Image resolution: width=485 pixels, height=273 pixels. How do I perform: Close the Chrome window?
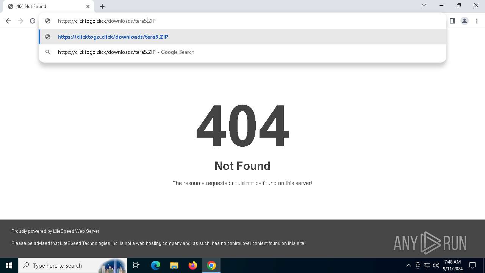tap(476, 6)
